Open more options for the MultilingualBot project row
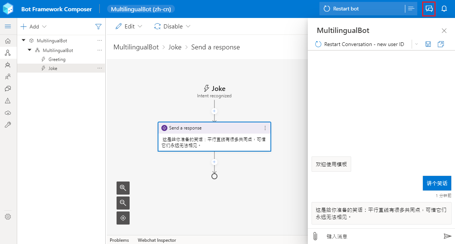 coord(100,40)
